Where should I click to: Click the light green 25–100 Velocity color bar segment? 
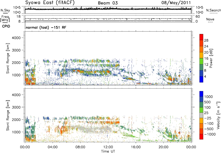201,110
